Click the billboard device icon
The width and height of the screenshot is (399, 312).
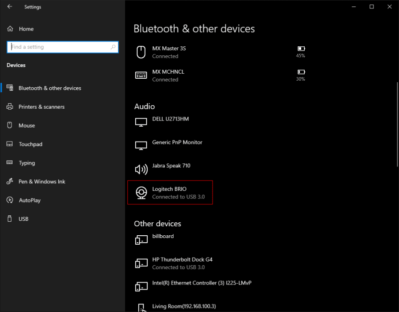click(x=141, y=240)
